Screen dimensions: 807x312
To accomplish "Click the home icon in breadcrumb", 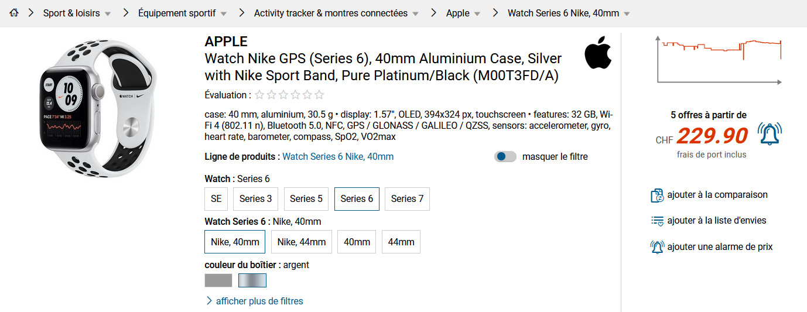I will click(14, 13).
